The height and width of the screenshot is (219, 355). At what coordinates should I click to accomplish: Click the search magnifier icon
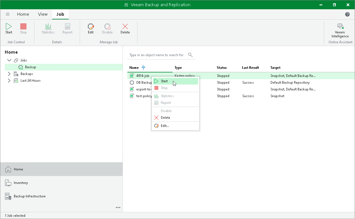190,55
